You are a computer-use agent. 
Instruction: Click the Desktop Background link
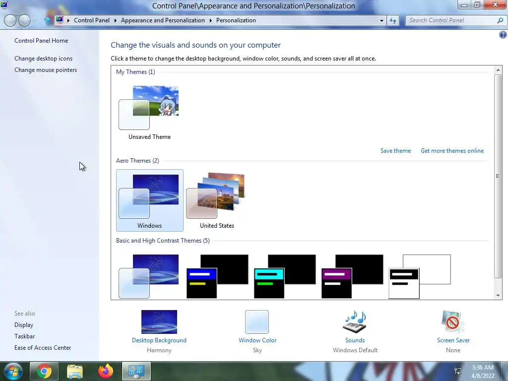pos(159,340)
